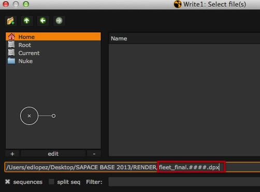
Task: Navigate forward with greyed right arrow
Action: click(59, 21)
